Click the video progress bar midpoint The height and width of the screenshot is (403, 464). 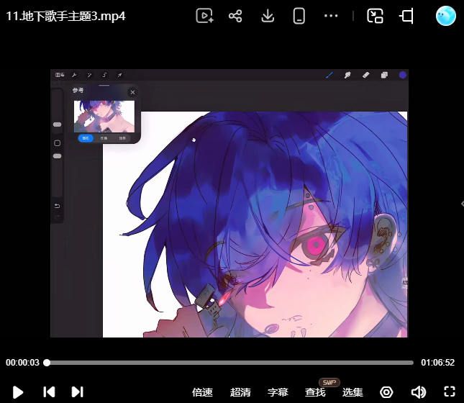(230, 363)
